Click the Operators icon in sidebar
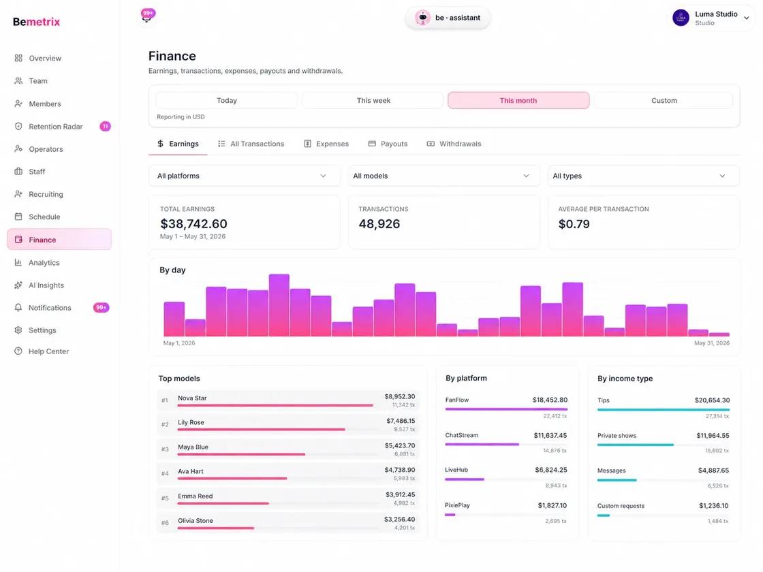 click(x=18, y=149)
